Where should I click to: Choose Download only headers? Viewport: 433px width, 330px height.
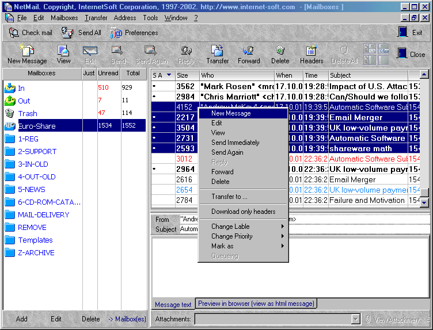tap(244, 212)
